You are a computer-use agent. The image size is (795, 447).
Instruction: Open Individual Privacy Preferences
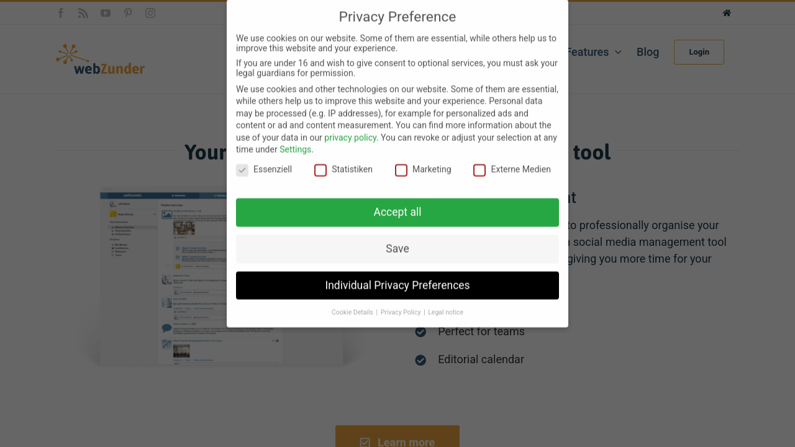pos(397,286)
